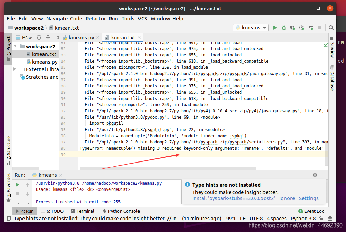The height and width of the screenshot is (232, 346).
Task: Open the Project view selector dropdown
Action: coord(24,38)
